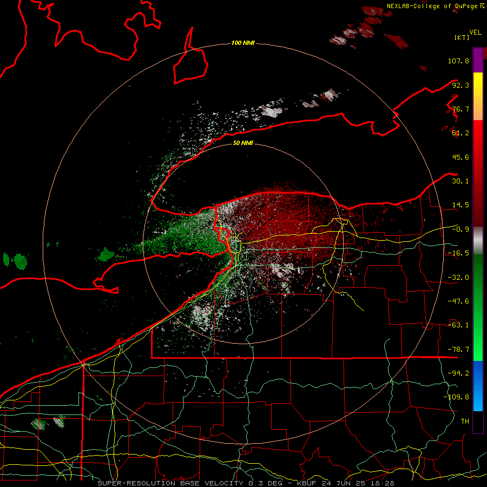Select the 76.7 legend value
The image size is (487, 487).
[x=460, y=109]
